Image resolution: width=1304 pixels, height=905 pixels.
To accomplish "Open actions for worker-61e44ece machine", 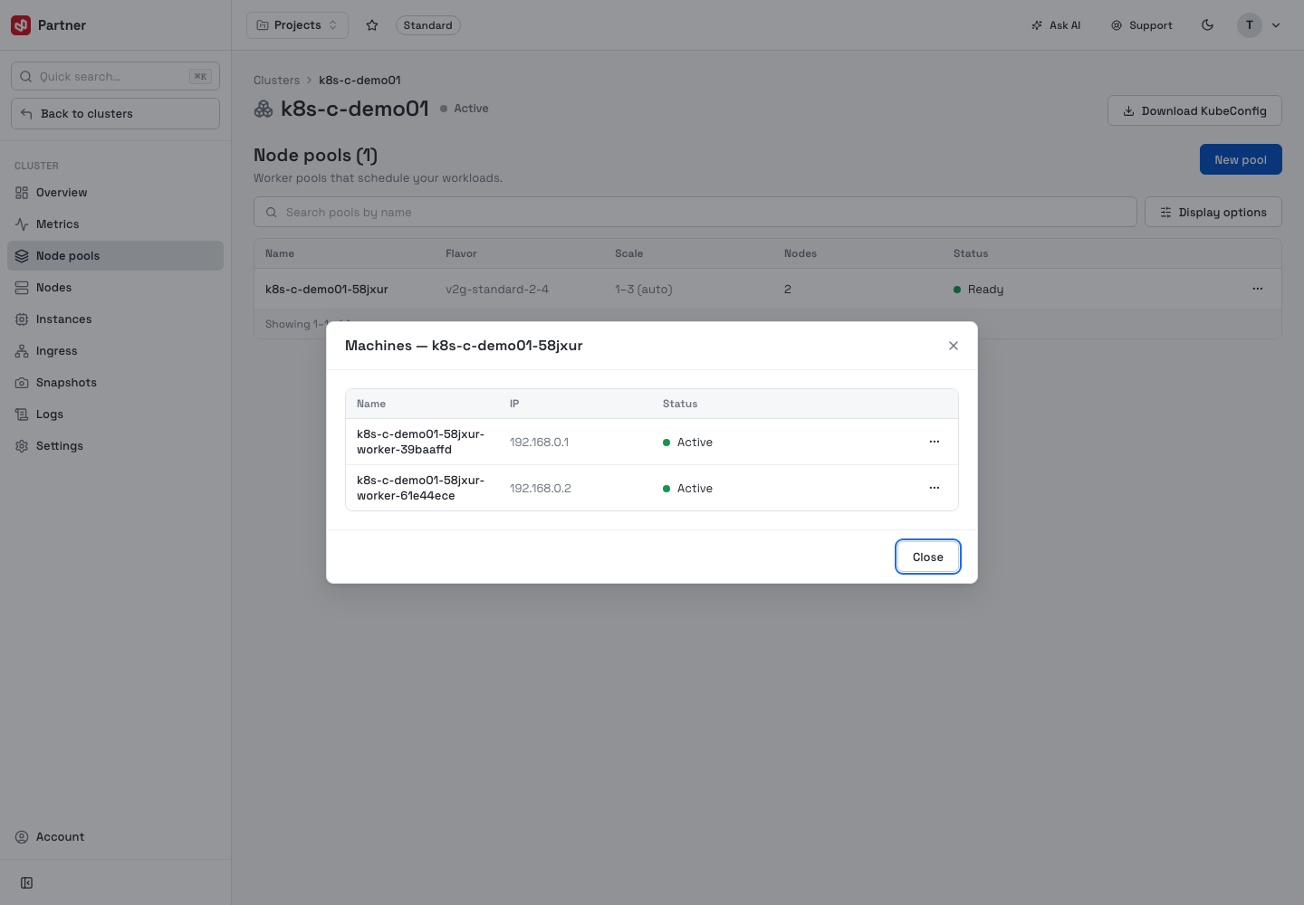I will click(934, 488).
